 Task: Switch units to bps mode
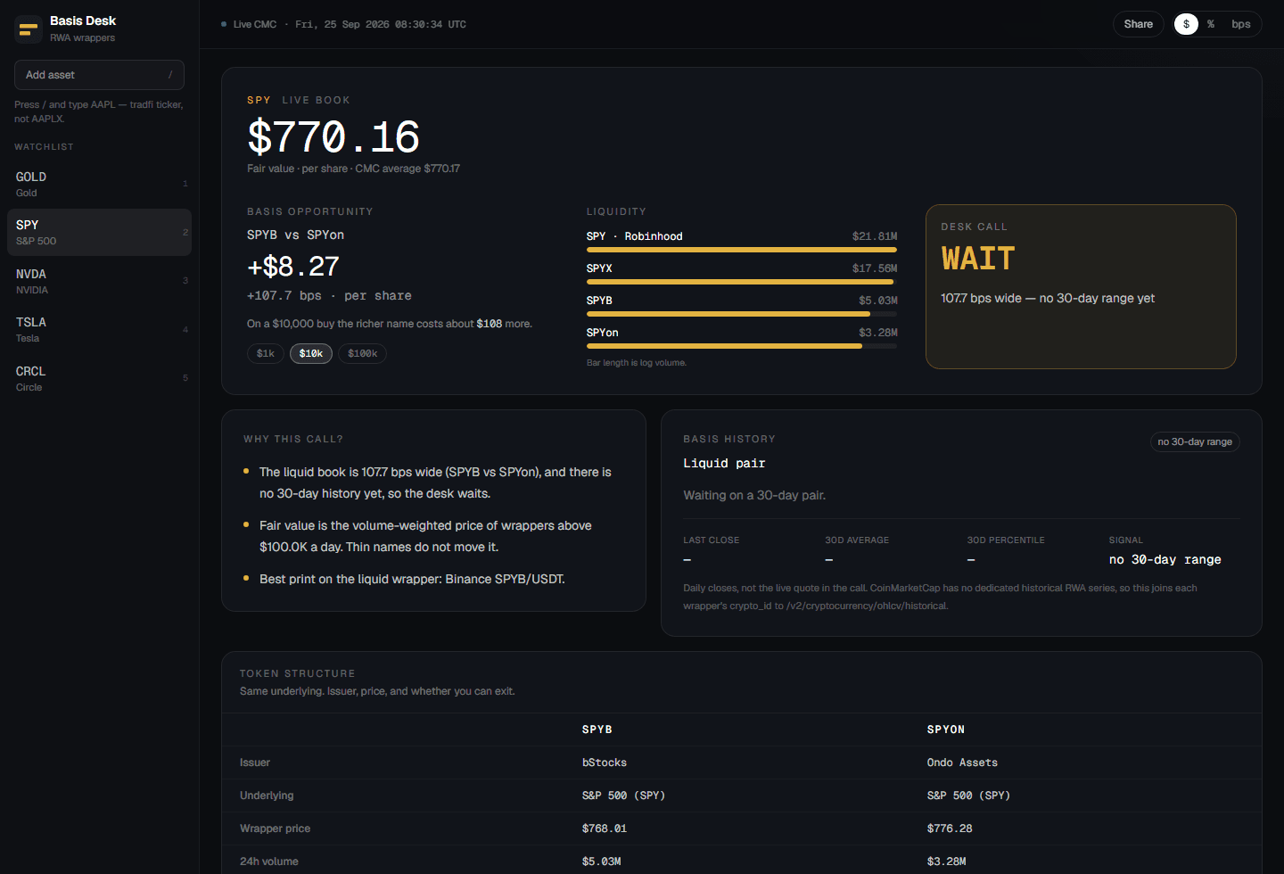tap(1240, 24)
